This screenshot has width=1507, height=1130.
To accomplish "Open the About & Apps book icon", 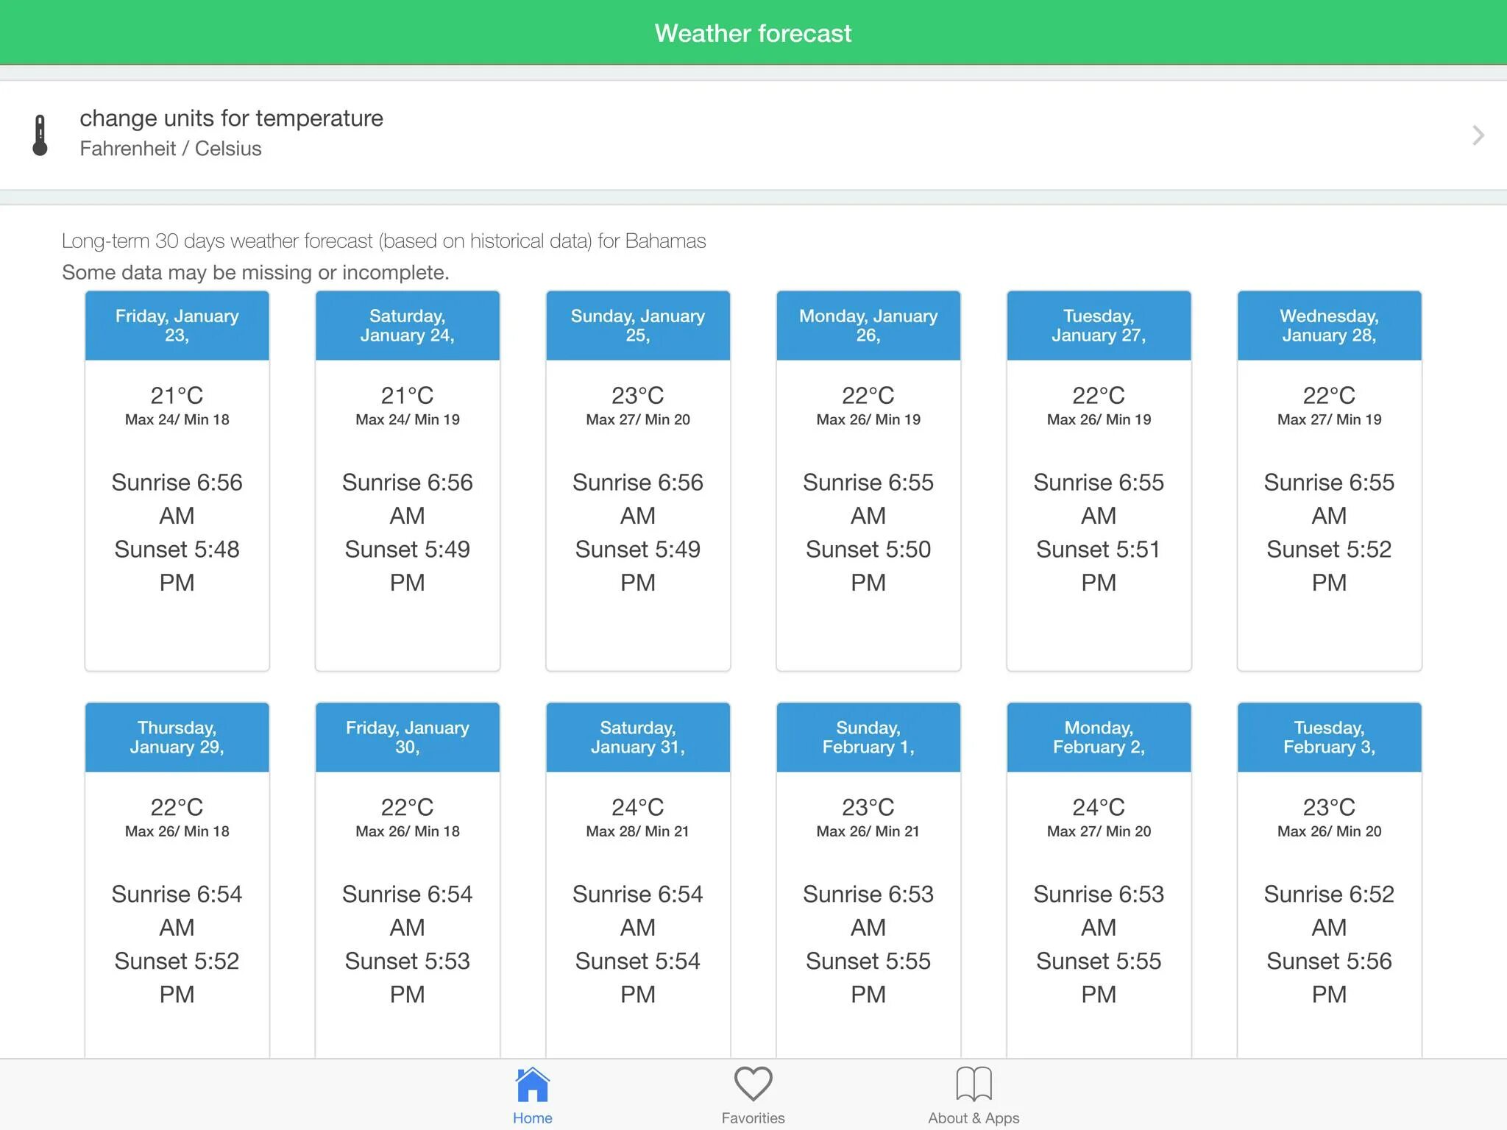I will pos(974,1084).
